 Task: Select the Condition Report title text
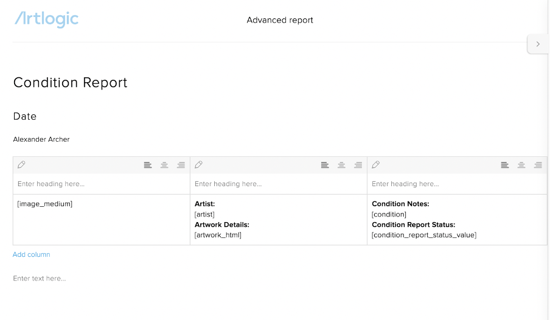point(70,83)
